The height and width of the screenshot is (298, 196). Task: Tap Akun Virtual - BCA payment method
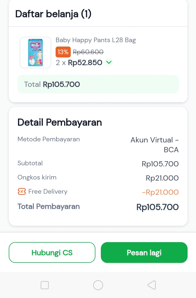[x=155, y=145]
